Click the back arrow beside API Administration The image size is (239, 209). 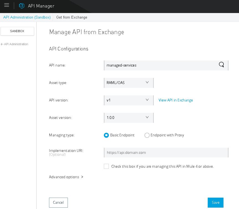pyautogui.click(x=2, y=44)
